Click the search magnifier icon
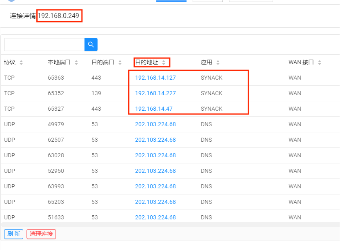The width and height of the screenshot is (340, 250). pos(91,44)
